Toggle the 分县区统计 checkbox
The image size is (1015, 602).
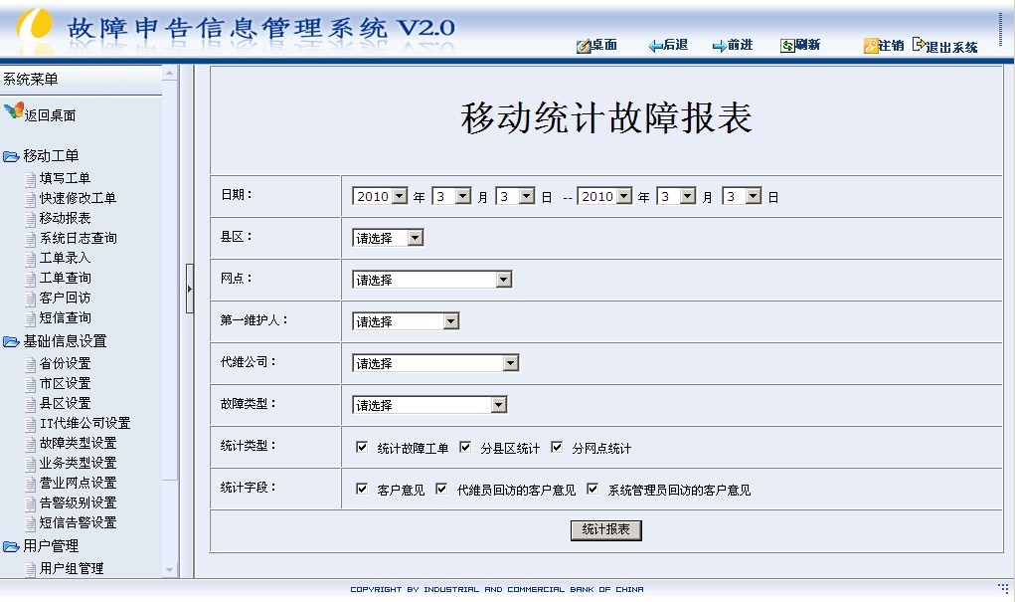click(x=464, y=448)
